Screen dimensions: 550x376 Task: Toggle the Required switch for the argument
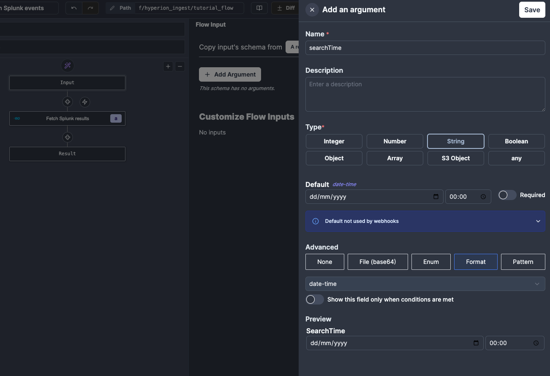click(507, 195)
